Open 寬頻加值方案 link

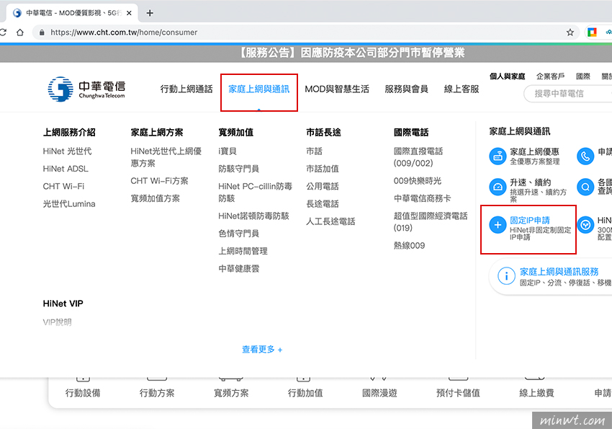[155, 198]
